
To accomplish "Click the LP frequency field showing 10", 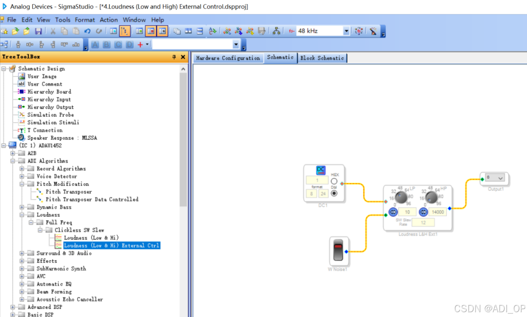I will pos(407,212).
